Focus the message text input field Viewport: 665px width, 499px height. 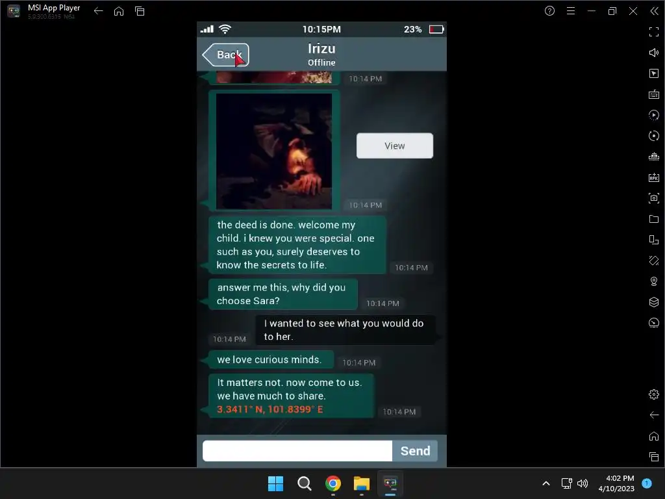click(297, 451)
